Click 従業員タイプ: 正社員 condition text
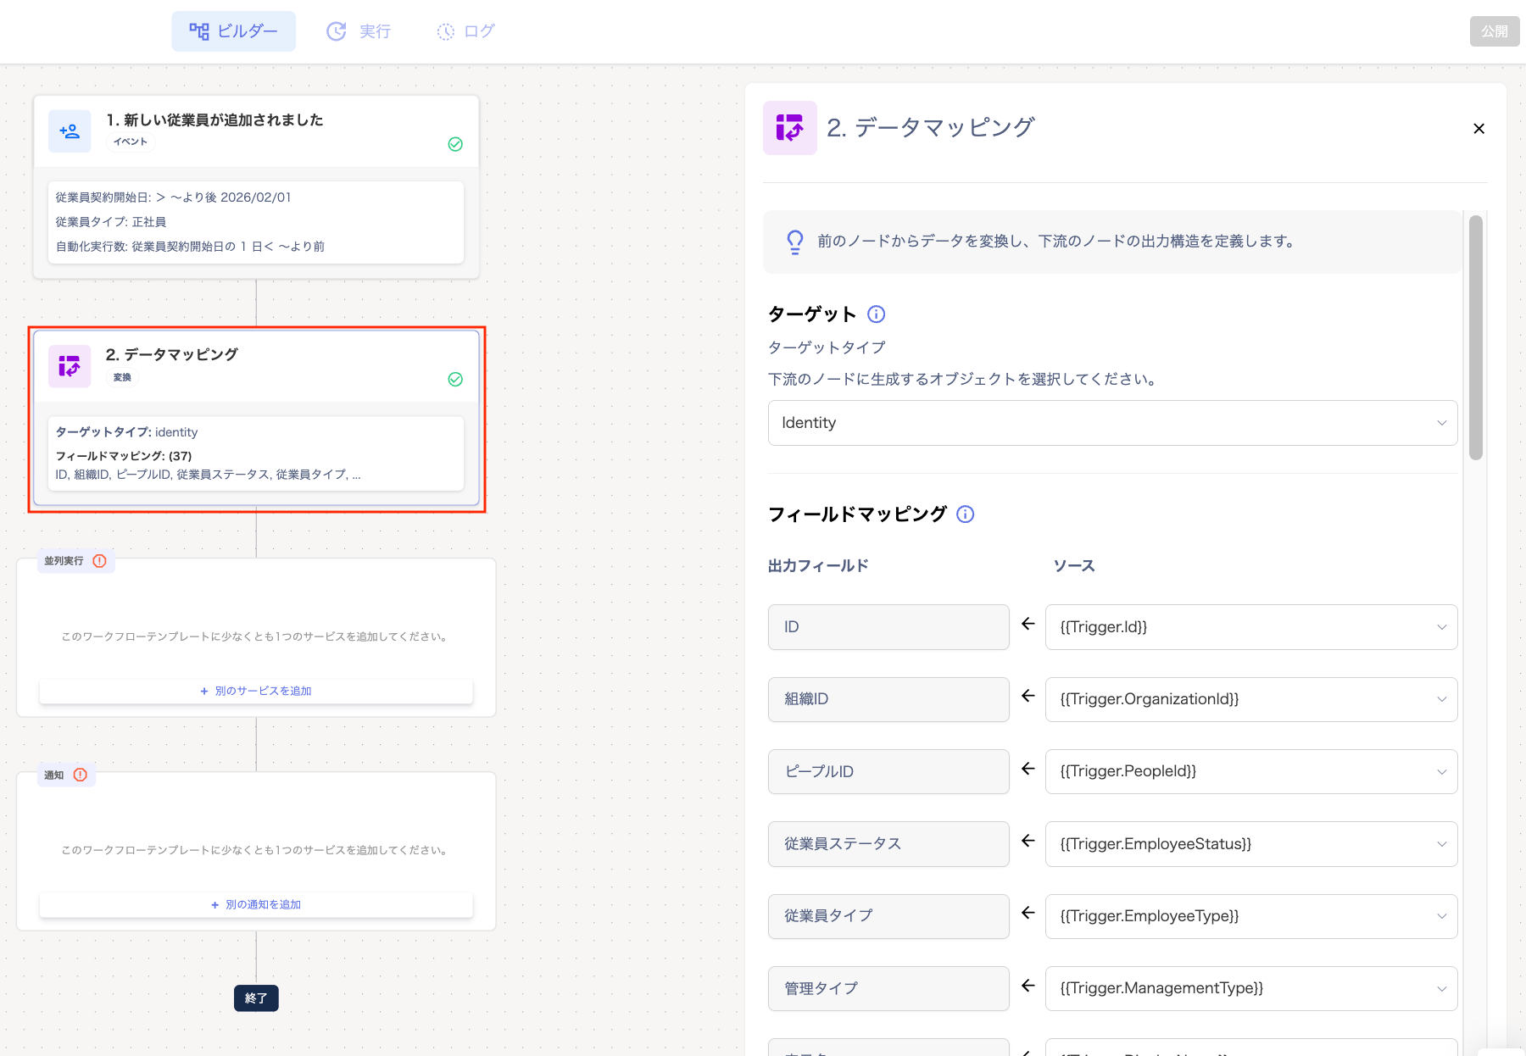This screenshot has height=1056, width=1526. (111, 222)
